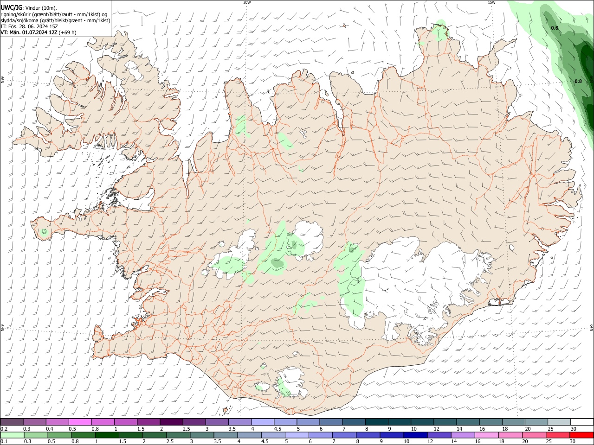The height and width of the screenshot is (445, 594).
Task: Select the grey-green 3 swatch in lower legend row
Action: pyautogui.click(x=202, y=435)
